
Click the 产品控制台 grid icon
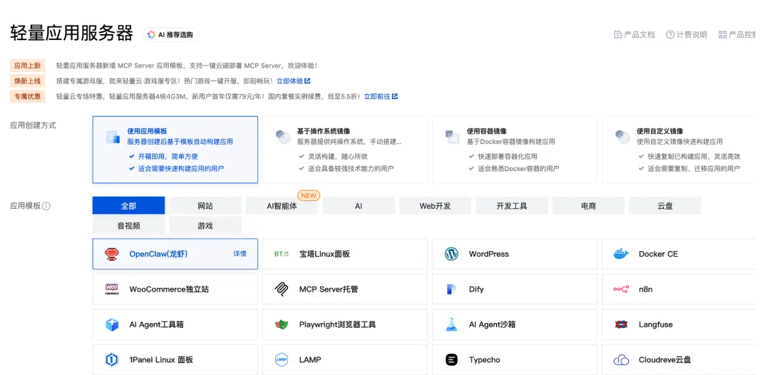click(x=722, y=34)
